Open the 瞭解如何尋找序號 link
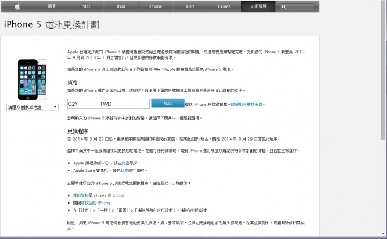The image size is (387, 239). pyautogui.click(x=247, y=104)
